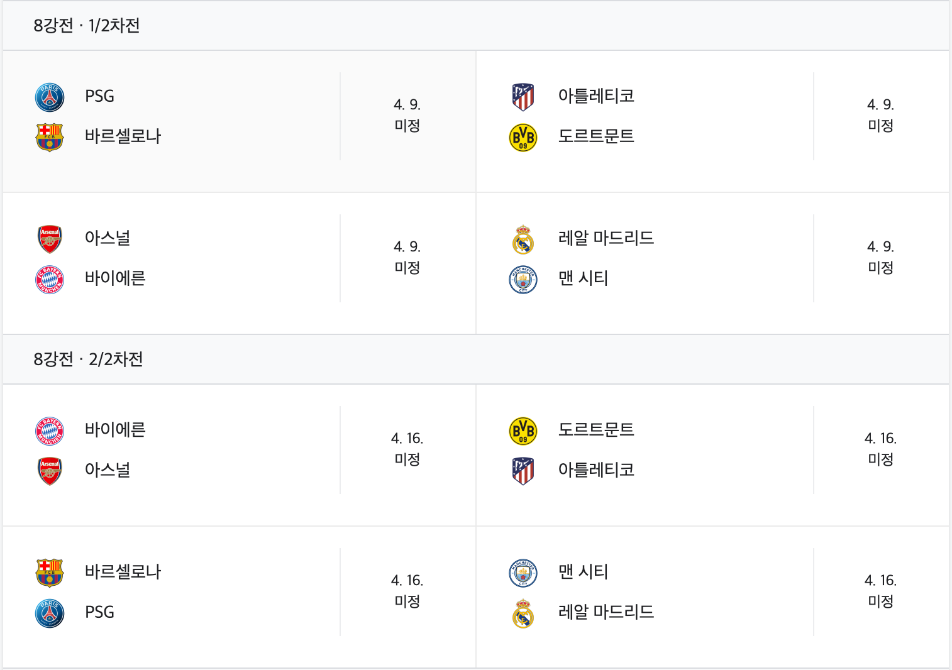Click the Dortmund BVB crest in the first-leg match
Viewport: 952px width, 670px height.
click(x=523, y=138)
